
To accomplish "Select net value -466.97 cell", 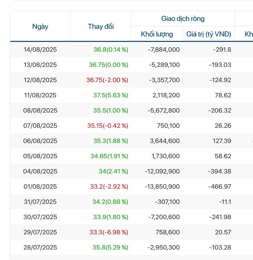I will [220, 186].
